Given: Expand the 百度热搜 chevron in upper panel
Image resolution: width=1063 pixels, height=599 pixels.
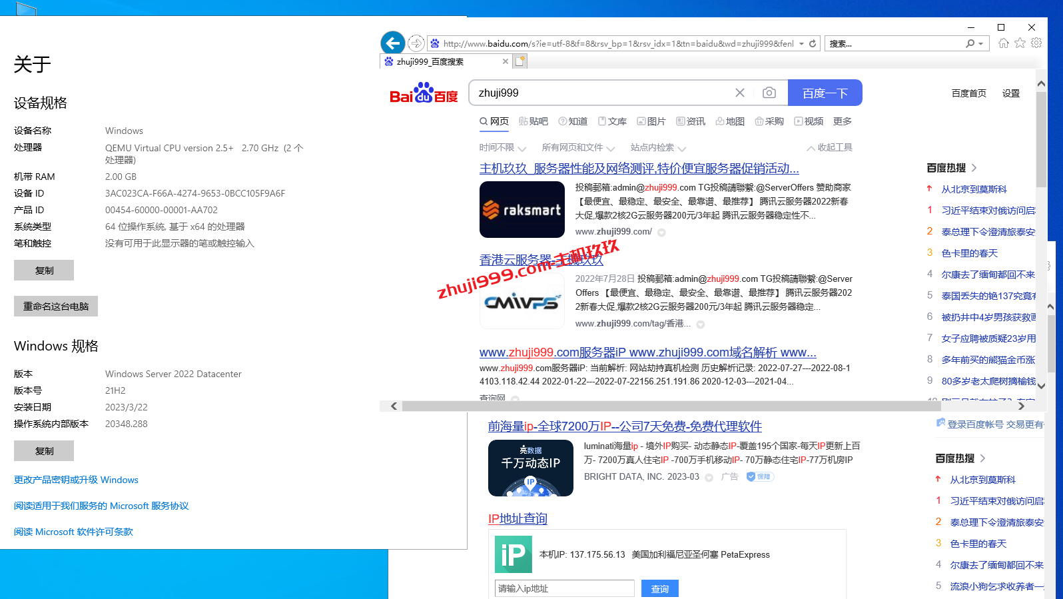Looking at the screenshot, I should tap(974, 168).
